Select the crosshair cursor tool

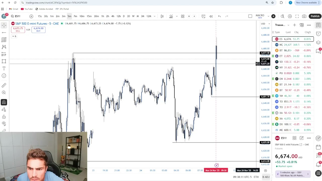[4, 25]
